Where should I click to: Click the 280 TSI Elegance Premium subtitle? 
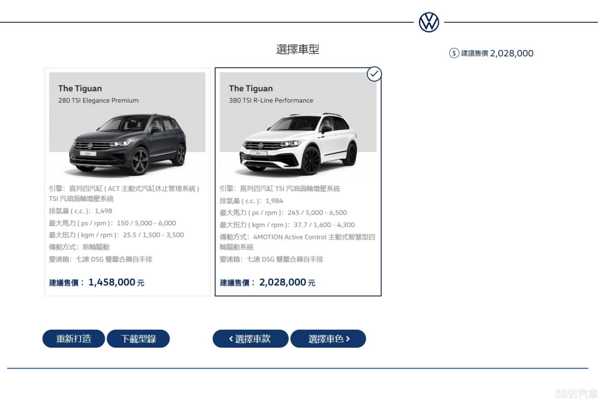[98, 100]
